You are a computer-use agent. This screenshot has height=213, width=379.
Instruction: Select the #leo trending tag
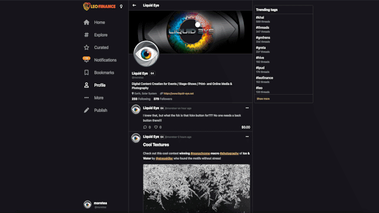point(259,88)
